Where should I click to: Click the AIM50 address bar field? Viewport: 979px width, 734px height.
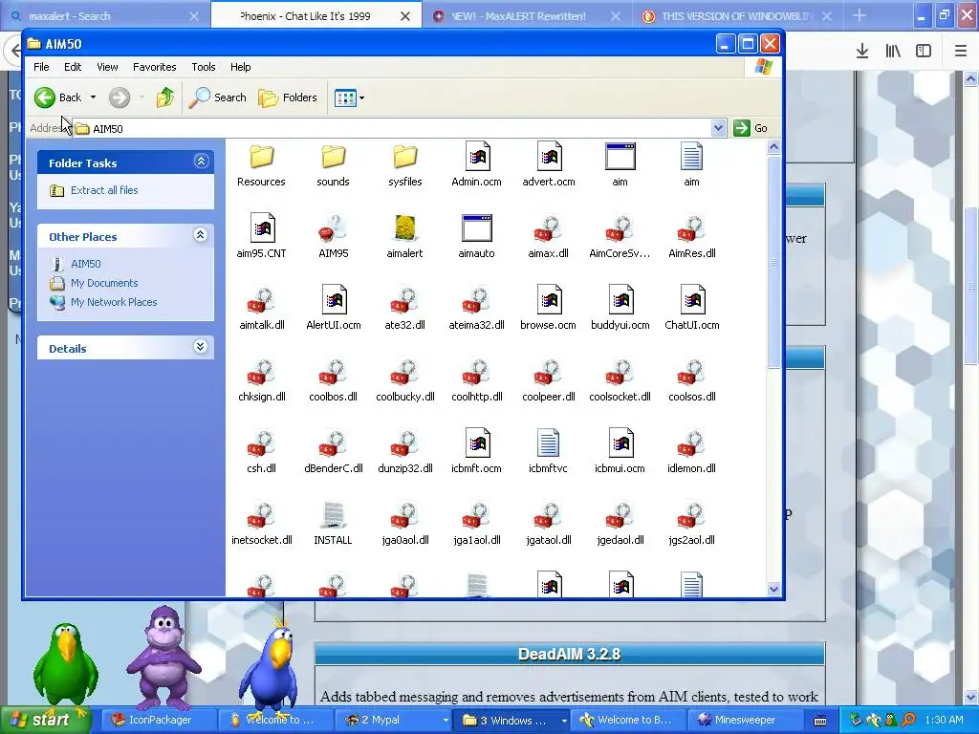point(400,129)
